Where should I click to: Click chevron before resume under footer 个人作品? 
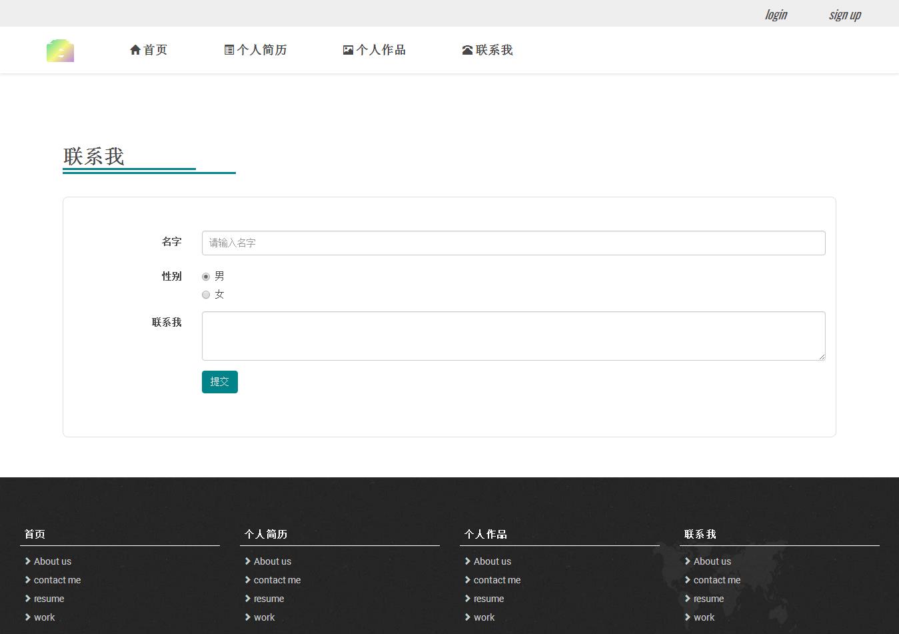tap(468, 599)
